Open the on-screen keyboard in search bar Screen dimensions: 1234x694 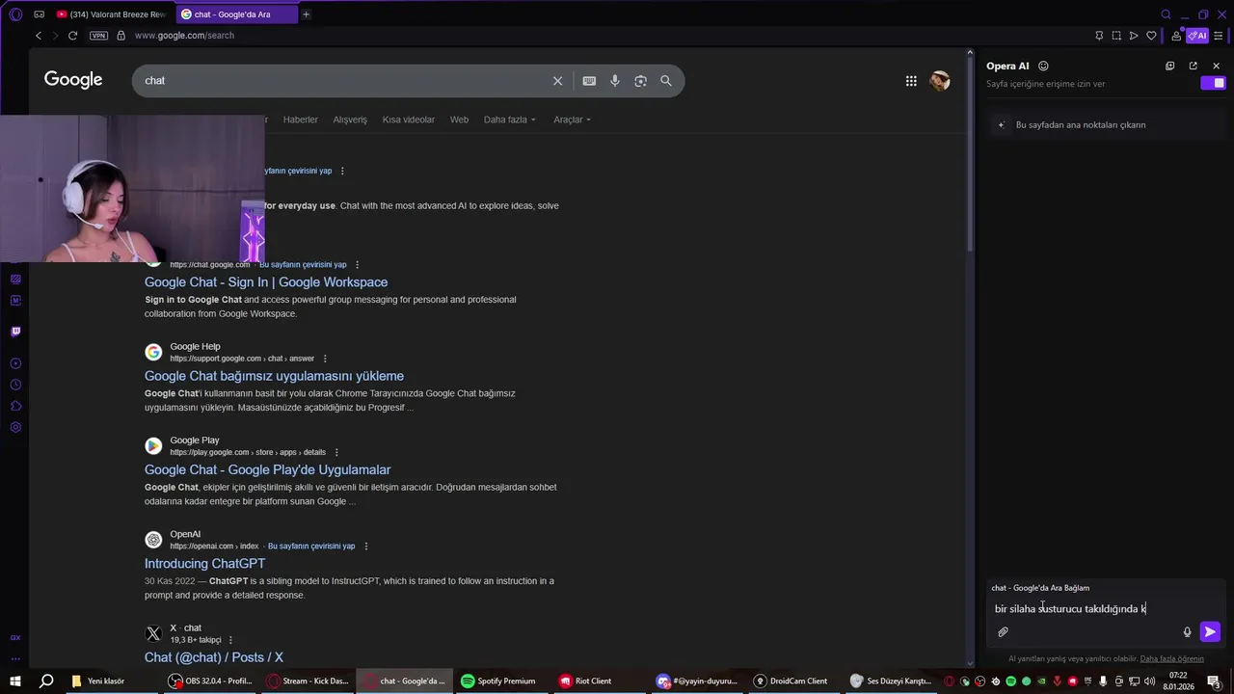tap(589, 81)
